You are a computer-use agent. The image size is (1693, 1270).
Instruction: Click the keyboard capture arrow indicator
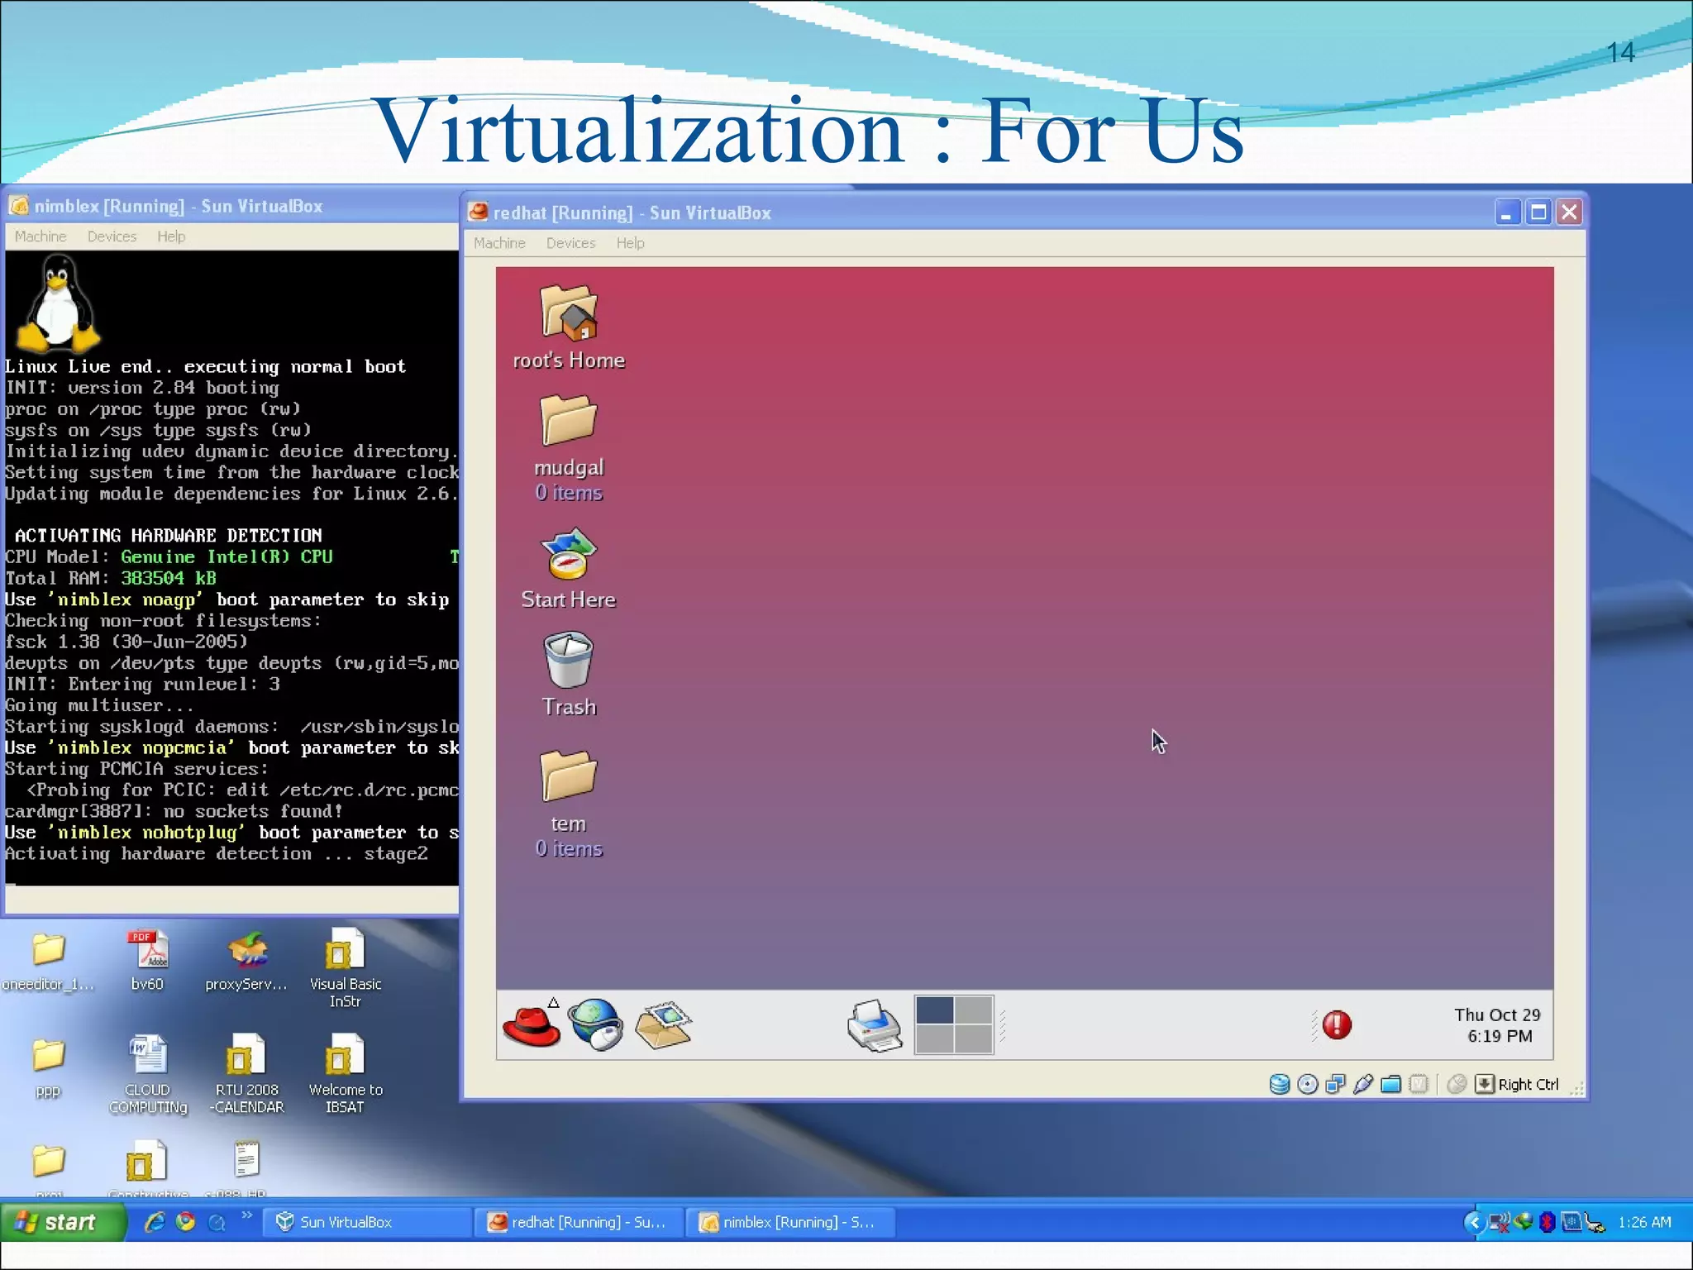(x=1485, y=1084)
